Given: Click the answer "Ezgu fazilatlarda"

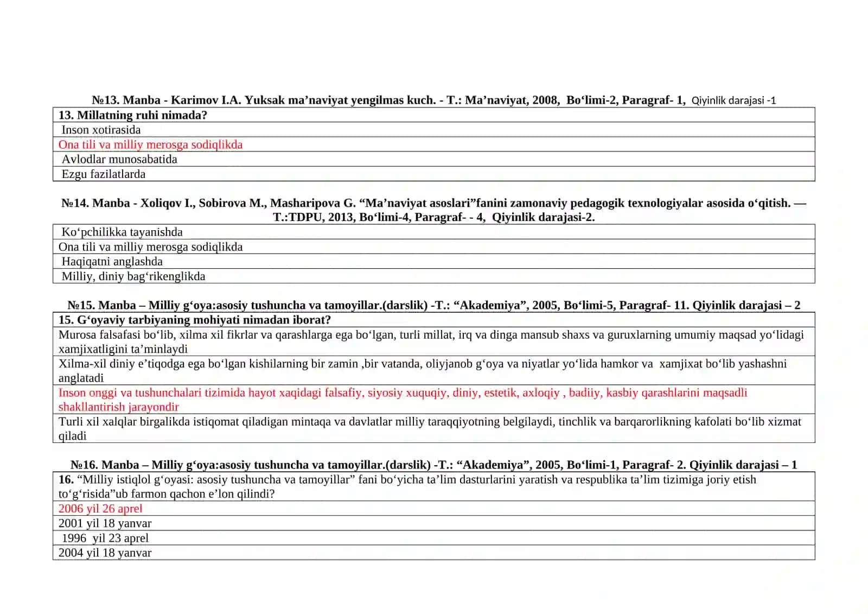Looking at the screenshot, I should (x=434, y=174).
